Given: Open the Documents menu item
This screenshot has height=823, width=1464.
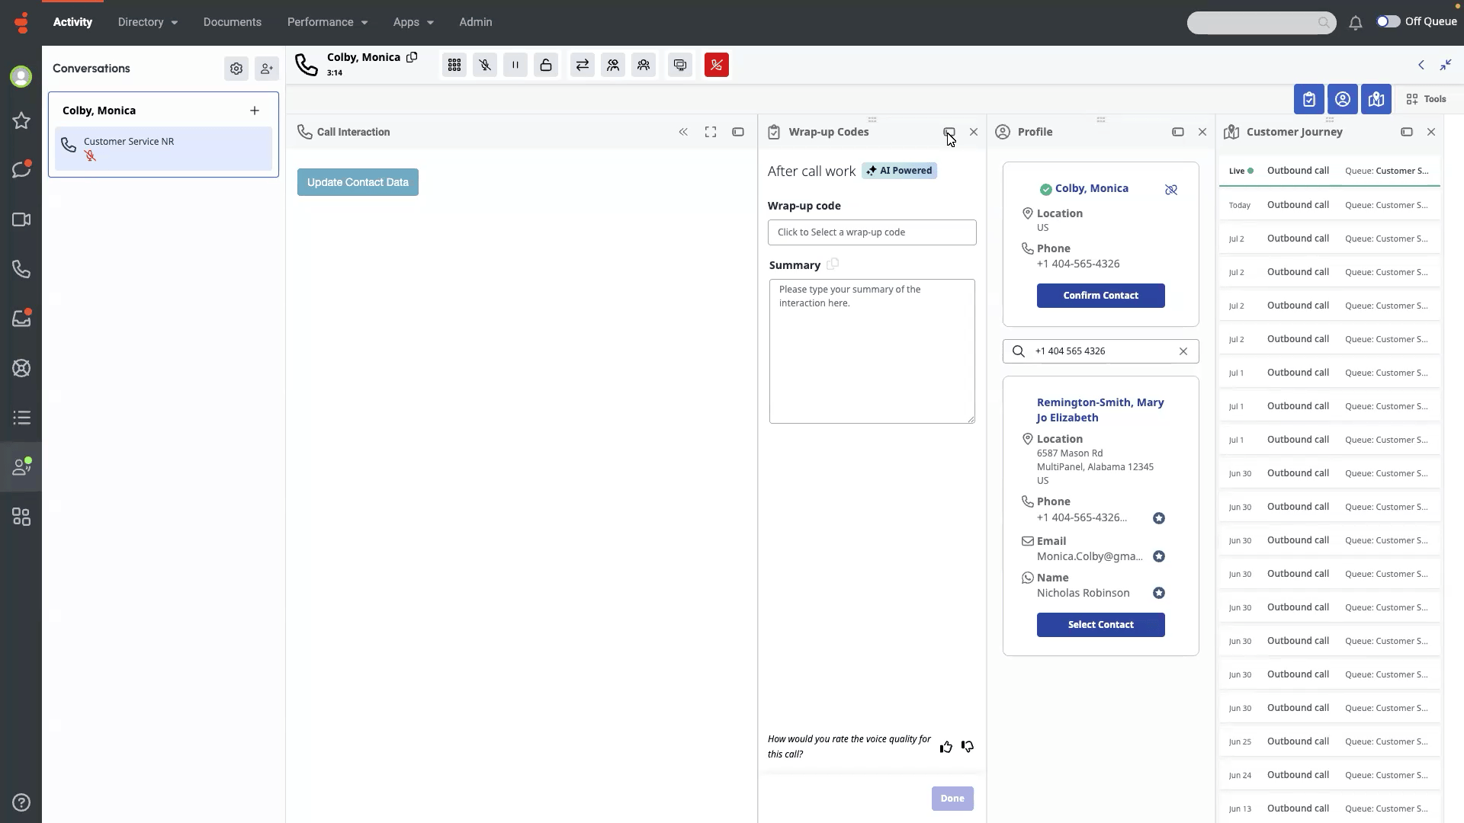Looking at the screenshot, I should coord(233,22).
